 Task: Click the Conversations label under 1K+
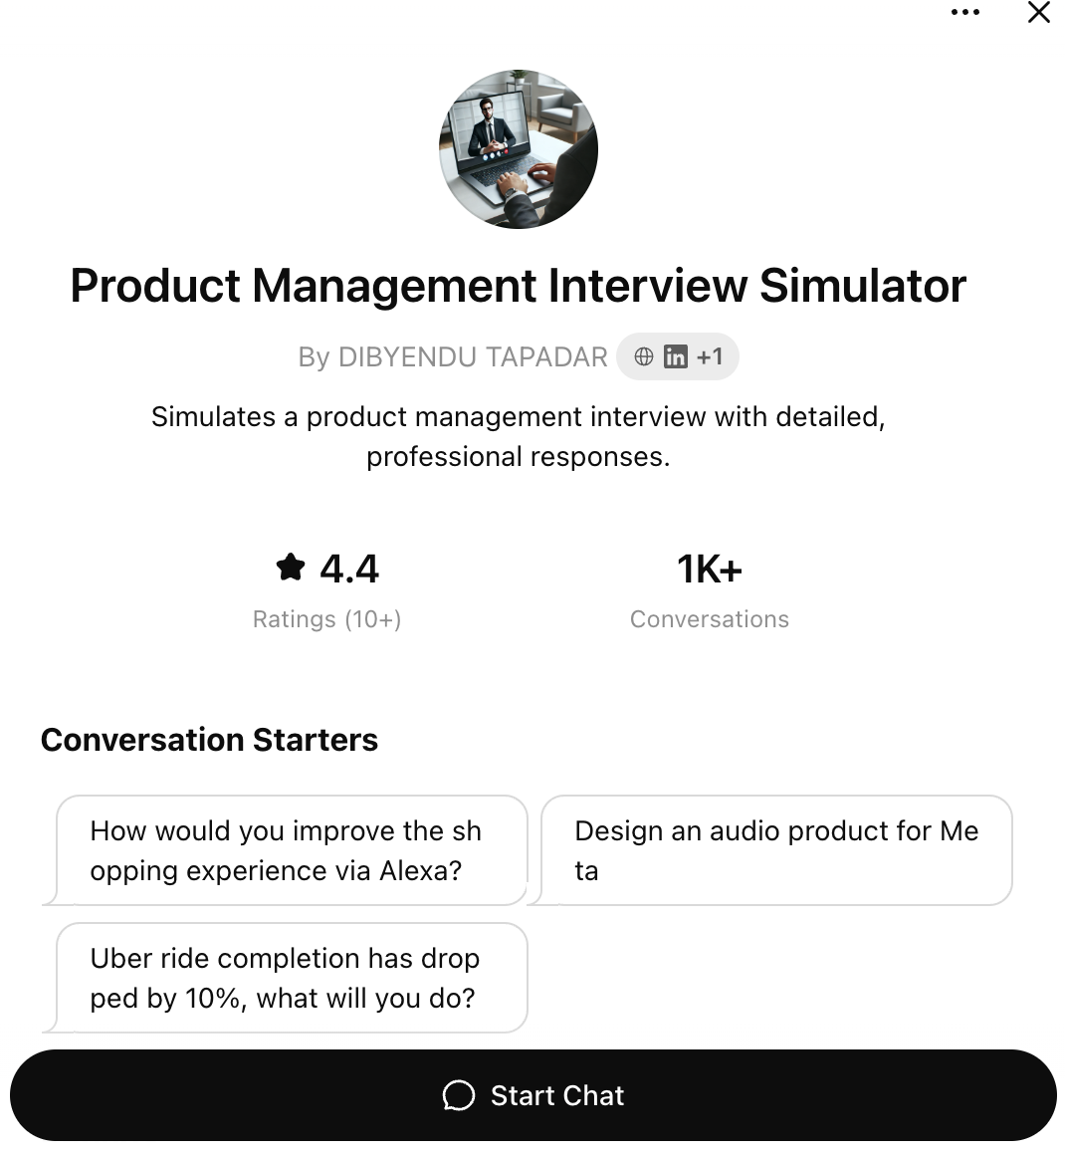pos(709,619)
